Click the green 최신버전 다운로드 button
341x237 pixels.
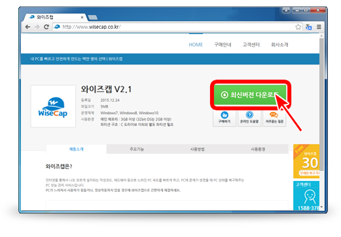(x=250, y=95)
